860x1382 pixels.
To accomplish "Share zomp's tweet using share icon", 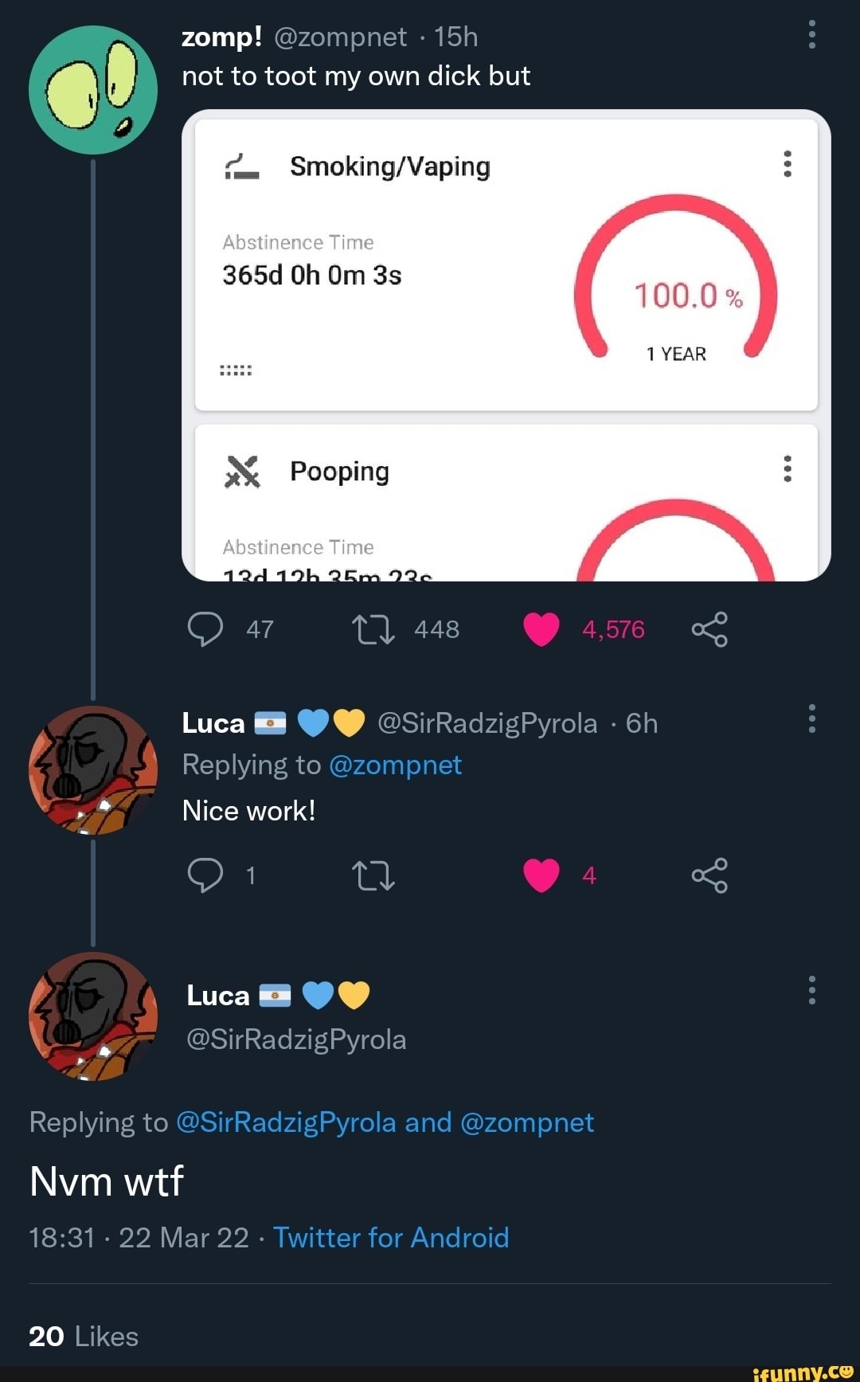I will point(709,629).
